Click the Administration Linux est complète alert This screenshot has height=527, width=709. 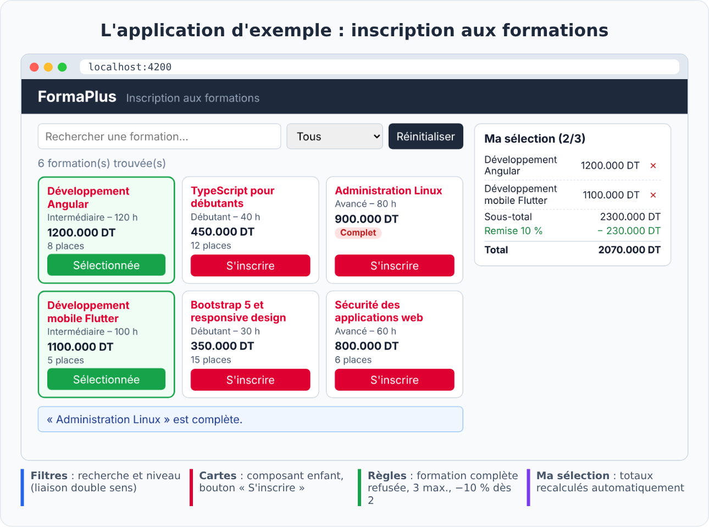pyautogui.click(x=251, y=419)
